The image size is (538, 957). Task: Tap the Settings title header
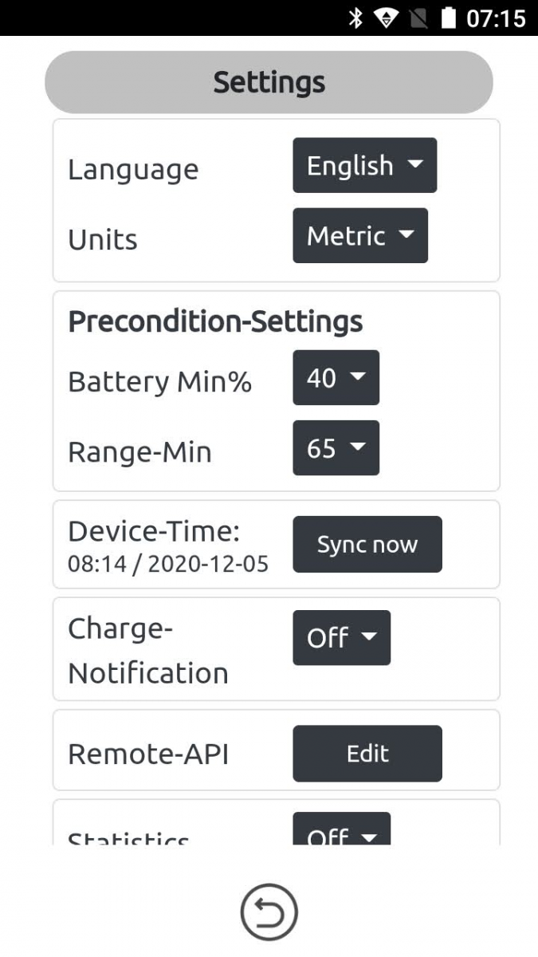coord(269,82)
